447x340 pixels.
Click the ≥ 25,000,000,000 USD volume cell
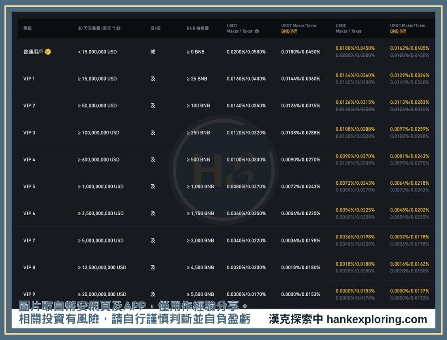102,294
